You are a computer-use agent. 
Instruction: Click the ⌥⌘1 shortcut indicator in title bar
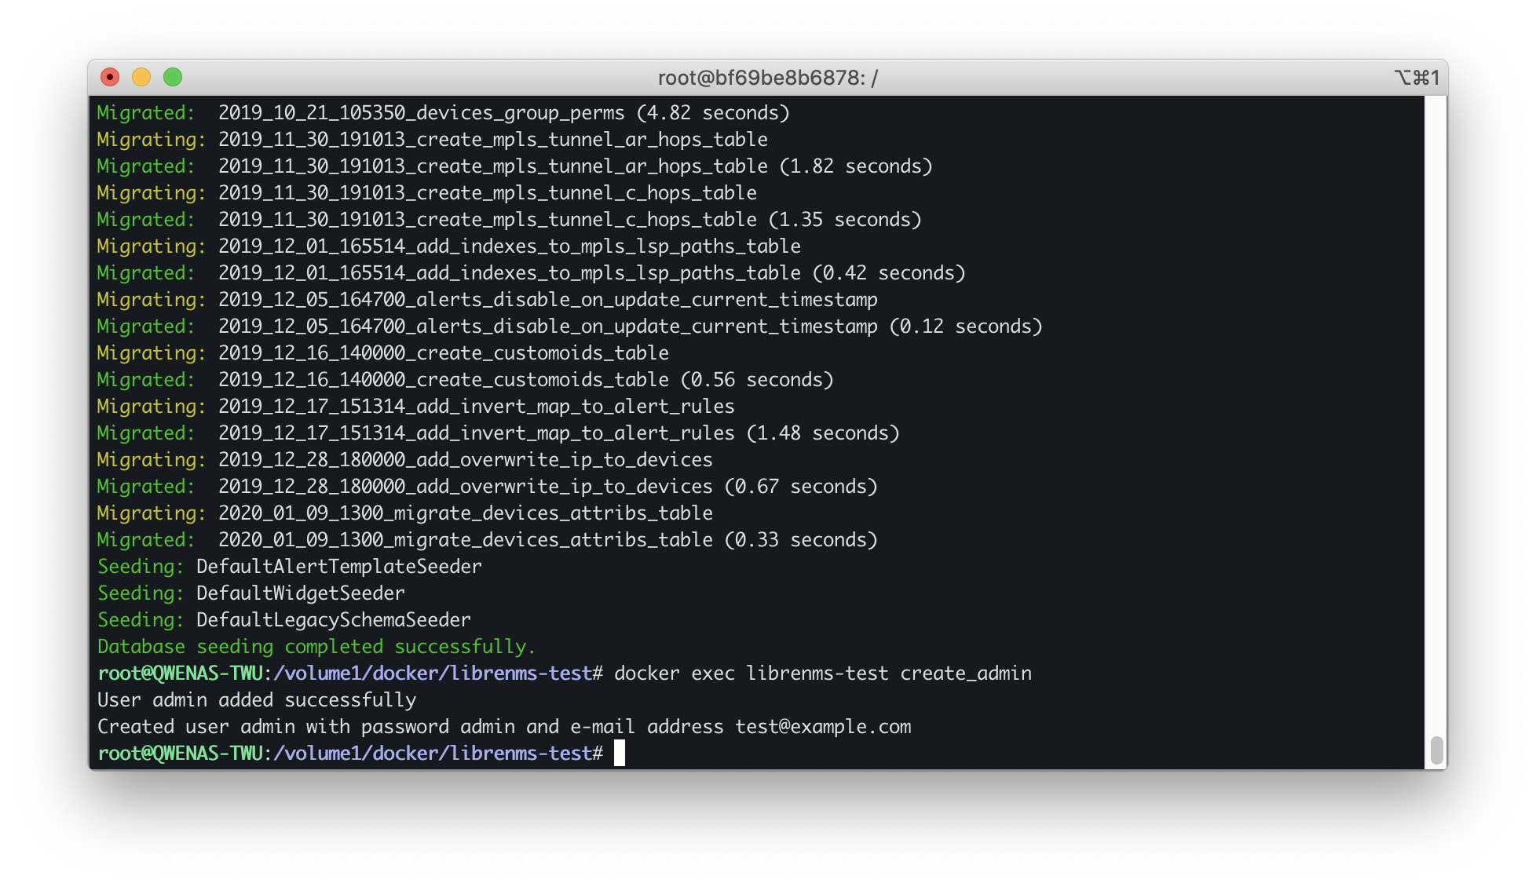pos(1417,78)
